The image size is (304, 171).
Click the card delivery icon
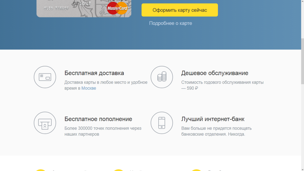45,77
